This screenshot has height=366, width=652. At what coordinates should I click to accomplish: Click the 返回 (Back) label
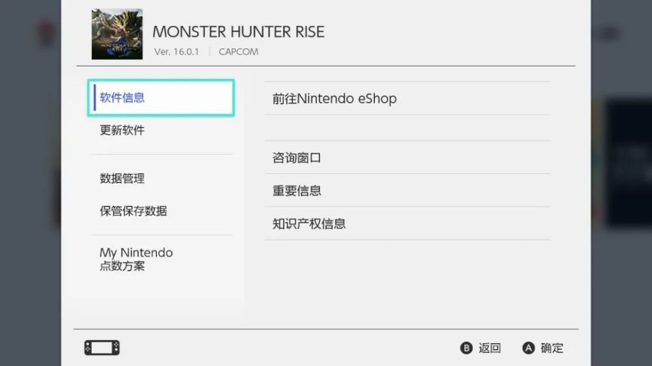[489, 348]
